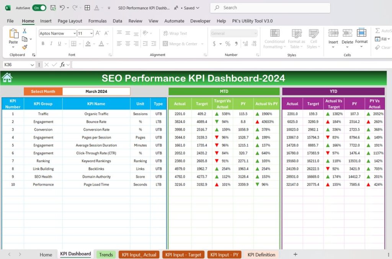Switch to the Formulas tab
This screenshot has height=259, width=392.
coord(98,21)
